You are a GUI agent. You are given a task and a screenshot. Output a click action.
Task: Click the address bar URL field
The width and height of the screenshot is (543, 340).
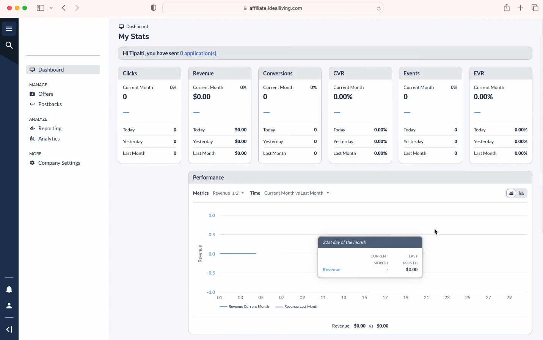273,8
